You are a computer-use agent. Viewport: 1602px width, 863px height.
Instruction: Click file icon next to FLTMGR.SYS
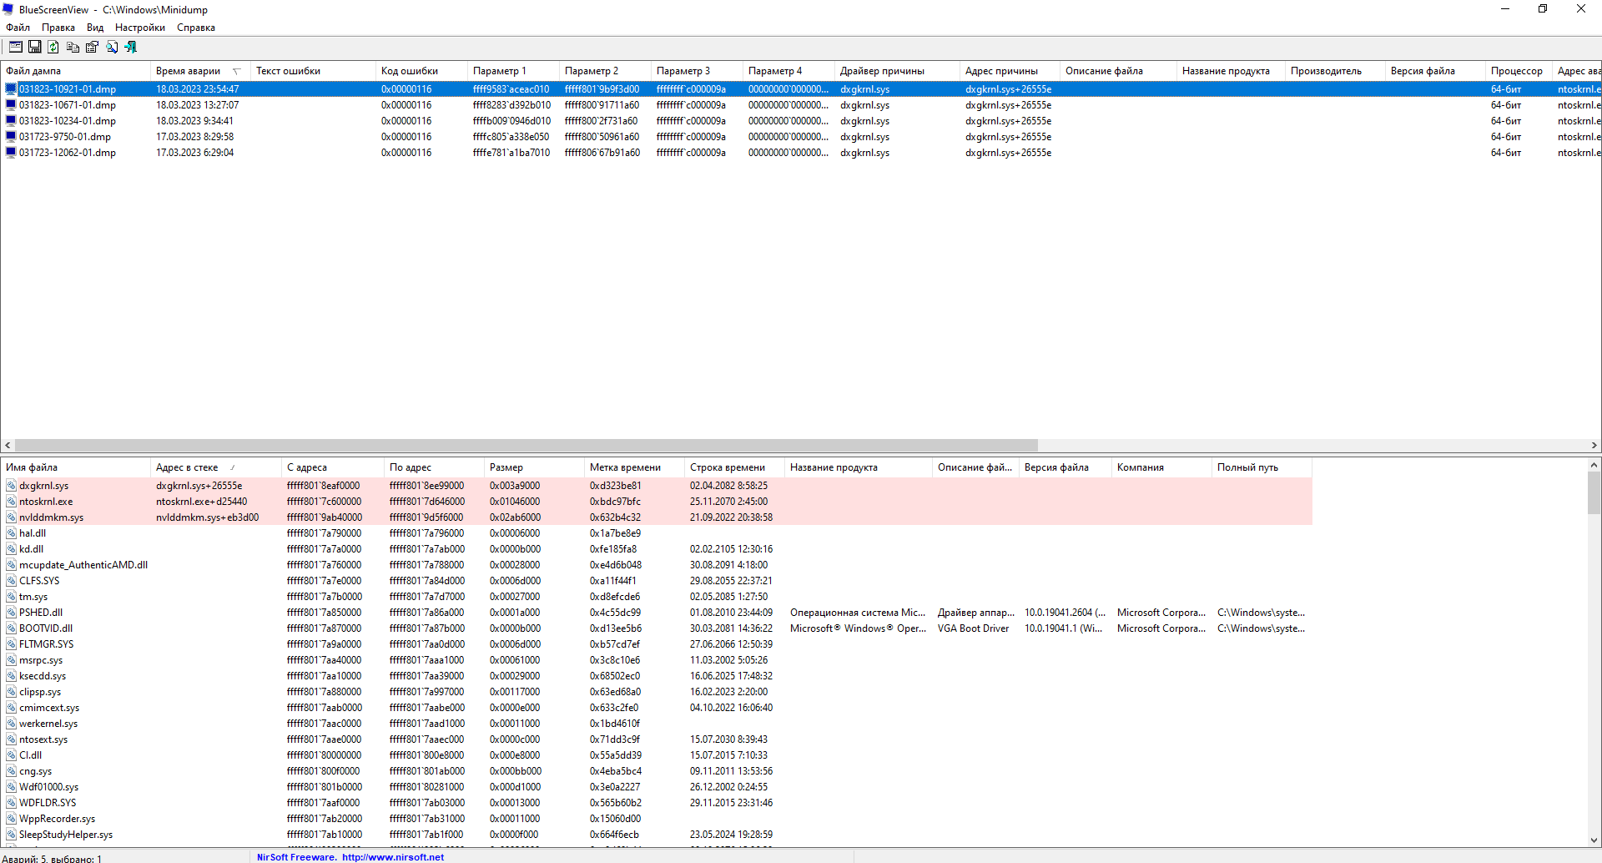click(x=11, y=644)
